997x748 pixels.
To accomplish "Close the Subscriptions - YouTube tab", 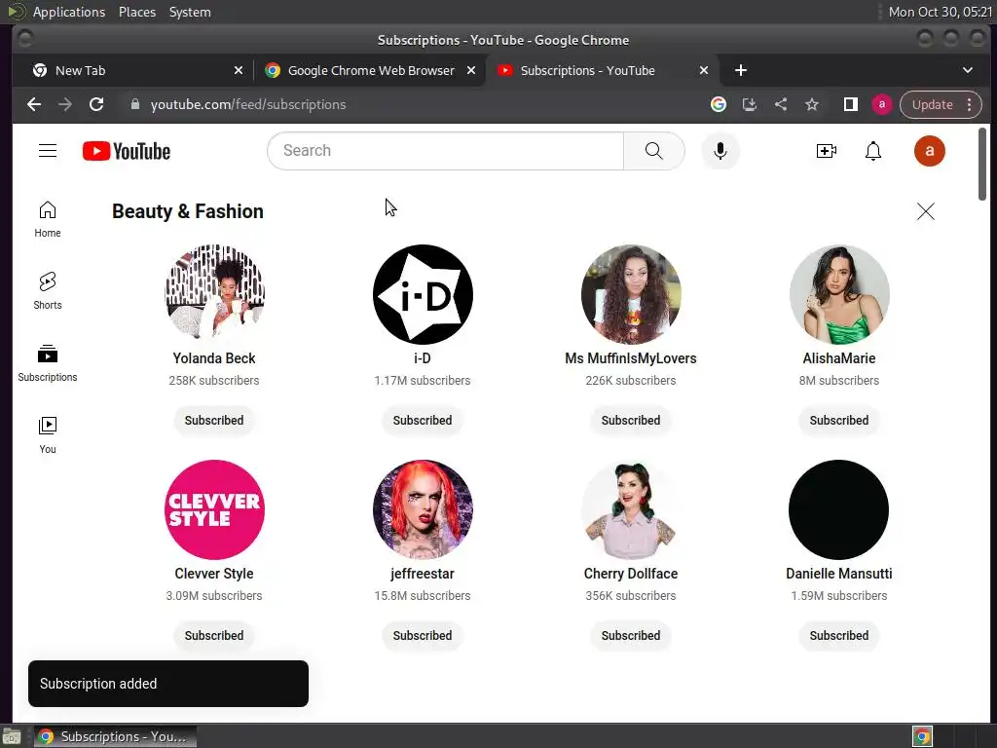I will click(x=704, y=70).
